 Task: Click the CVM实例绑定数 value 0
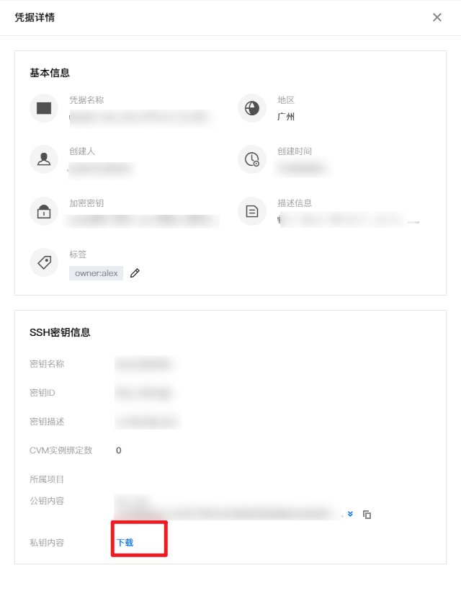pos(119,451)
